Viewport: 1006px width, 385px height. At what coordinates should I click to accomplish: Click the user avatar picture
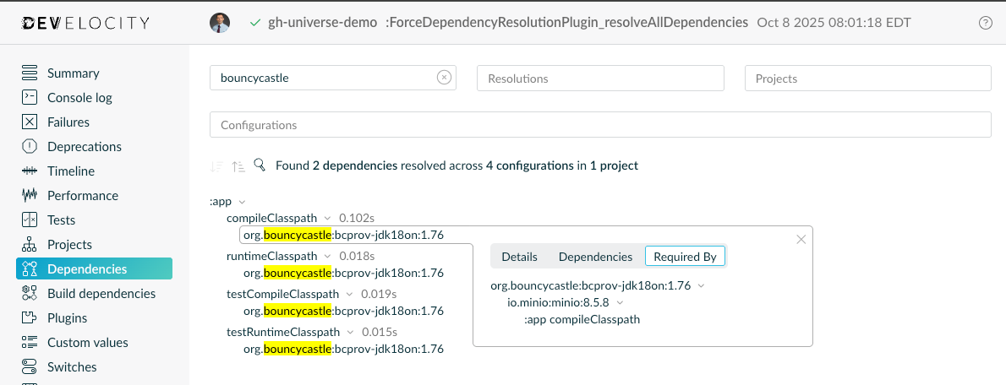pyautogui.click(x=220, y=23)
